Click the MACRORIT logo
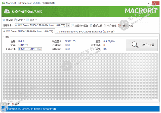This screenshot has height=113, width=161. click(141, 11)
